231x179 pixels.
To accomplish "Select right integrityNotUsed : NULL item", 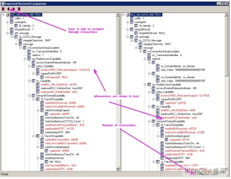I will (x=152, y=33).
